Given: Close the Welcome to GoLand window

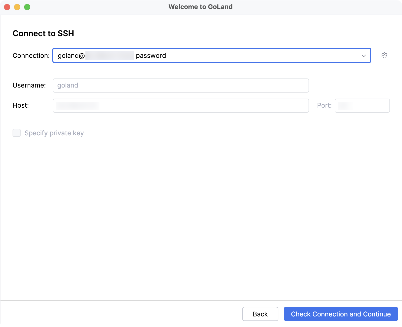Looking at the screenshot, I should [x=7, y=7].
